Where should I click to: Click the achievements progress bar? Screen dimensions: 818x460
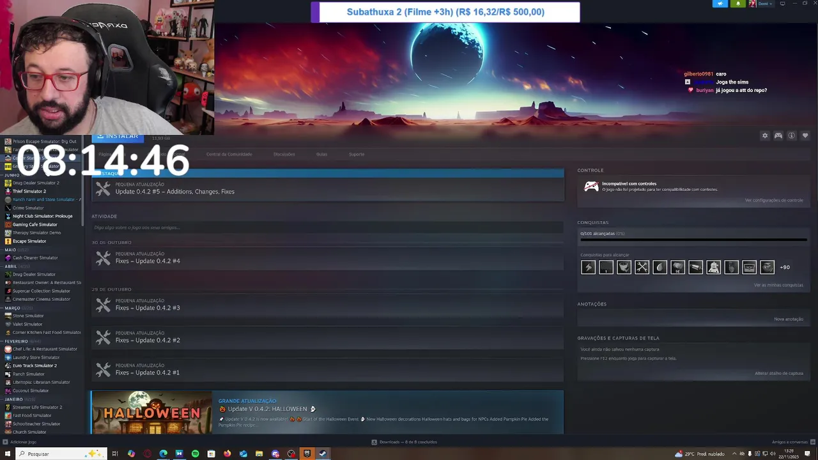point(693,240)
